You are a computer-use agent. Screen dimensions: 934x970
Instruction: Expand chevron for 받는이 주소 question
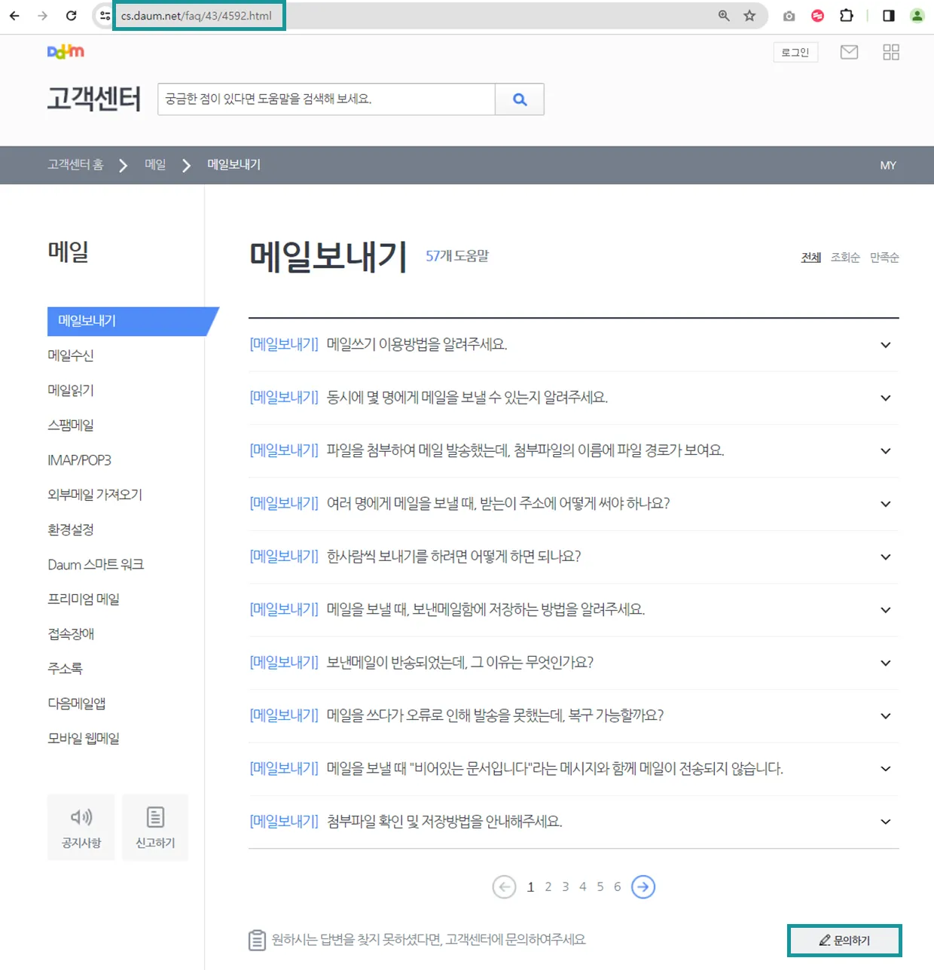point(886,504)
